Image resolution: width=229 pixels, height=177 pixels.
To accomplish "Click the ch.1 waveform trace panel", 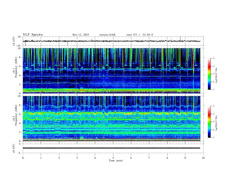I will point(113,41).
